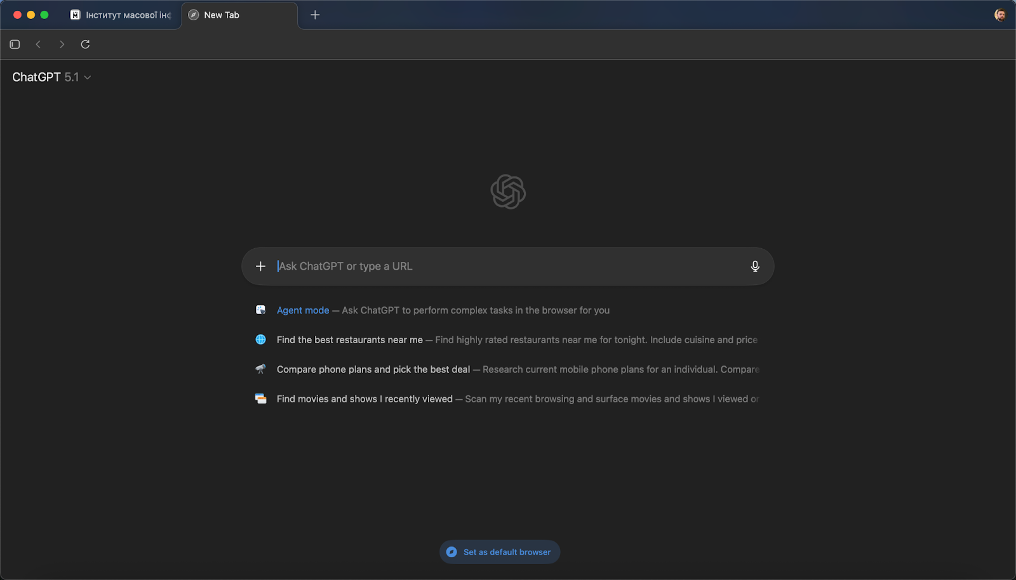Open the user profile avatar
1016x580 pixels.
pyautogui.click(x=1000, y=15)
